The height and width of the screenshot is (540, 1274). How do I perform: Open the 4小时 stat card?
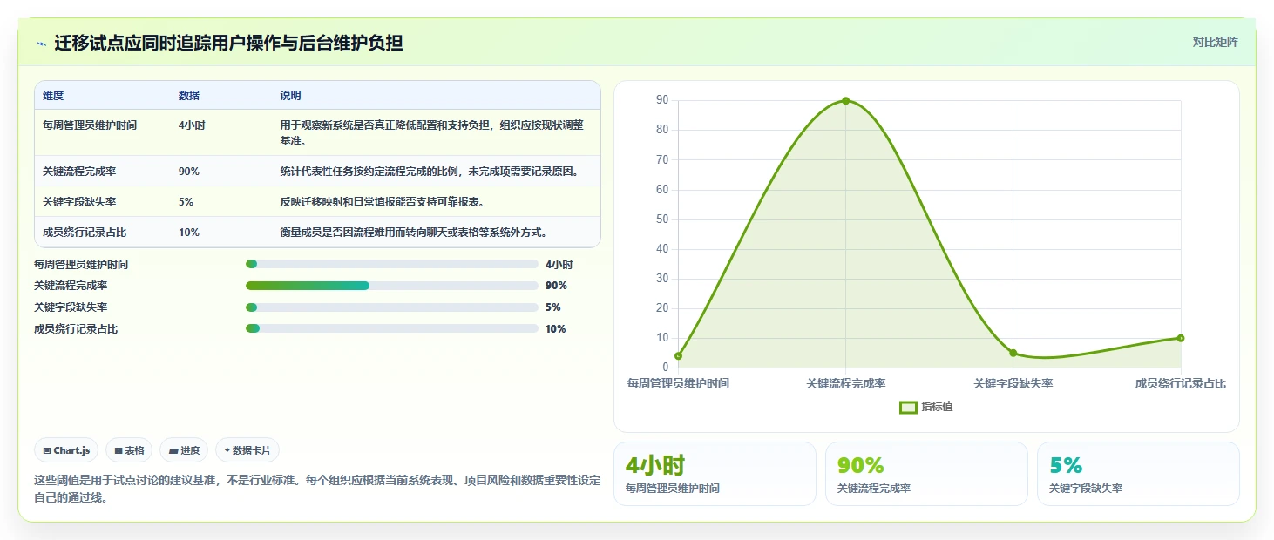715,474
